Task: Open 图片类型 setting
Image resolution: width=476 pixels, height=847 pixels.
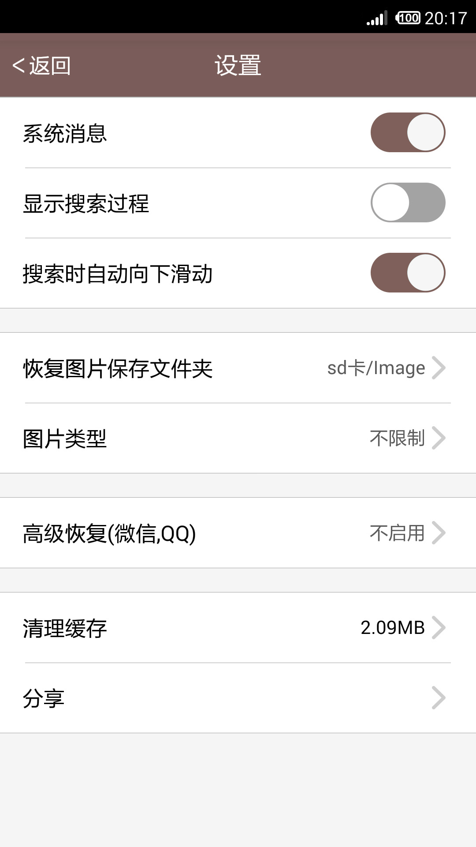Action: pos(65,439)
